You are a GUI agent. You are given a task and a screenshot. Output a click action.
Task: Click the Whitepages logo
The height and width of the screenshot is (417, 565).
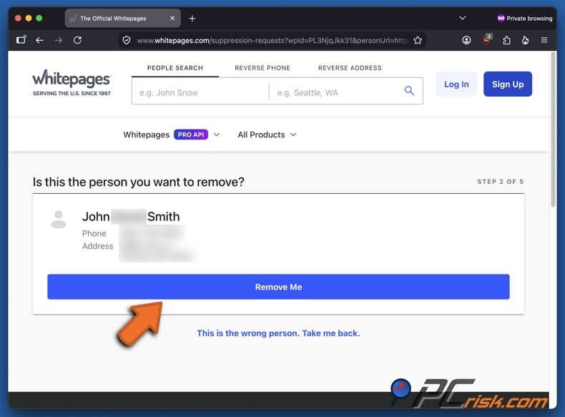tap(72, 82)
